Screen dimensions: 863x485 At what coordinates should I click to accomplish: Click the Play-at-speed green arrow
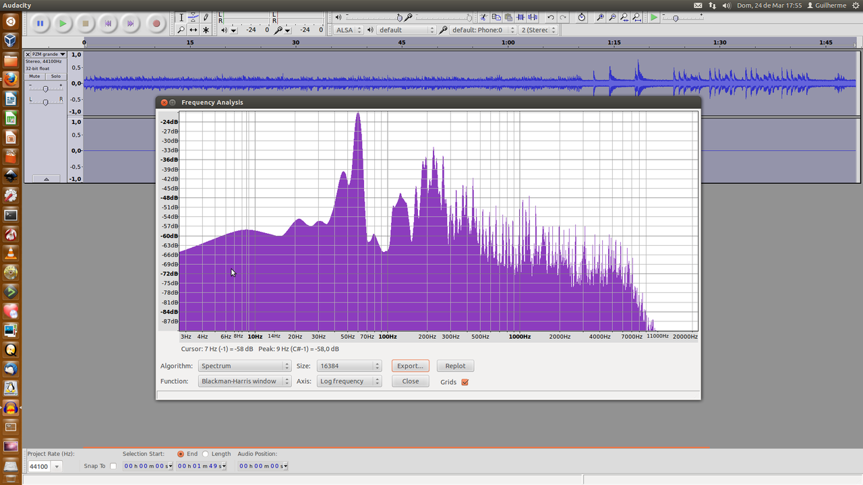[x=654, y=18]
